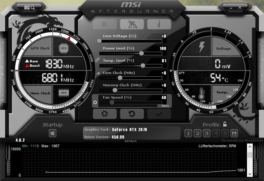Viewport: 264px width, 181px height.
Task: Click the version number 4.6.2
Action: [20, 140]
